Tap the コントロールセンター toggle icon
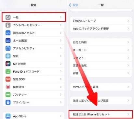Screen dimensions: 134x119 tap(8, 25)
